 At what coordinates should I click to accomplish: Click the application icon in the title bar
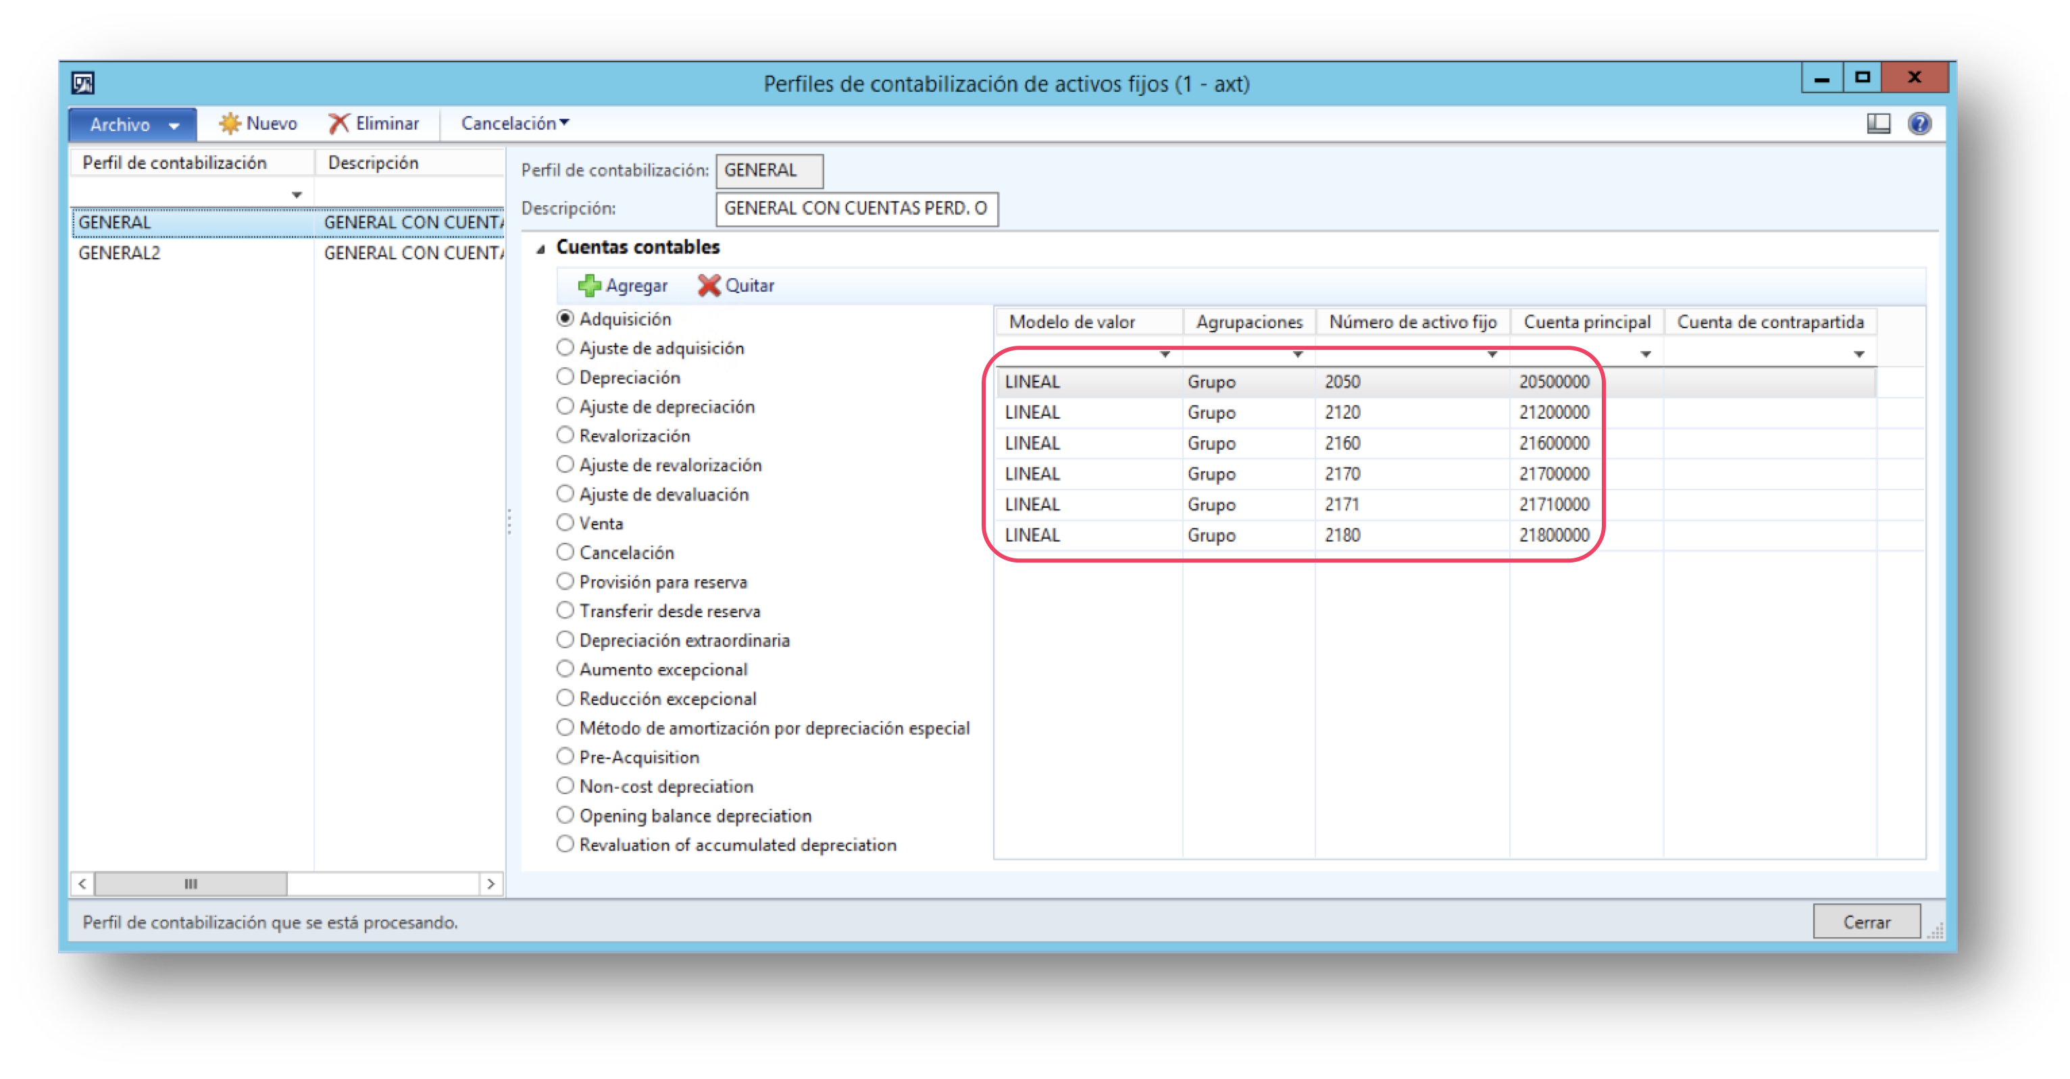(83, 83)
